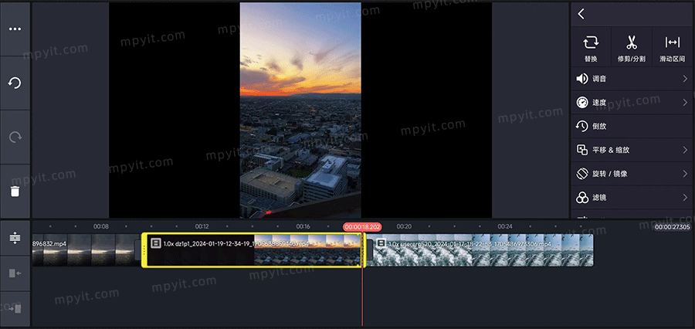Viewport: 695px width, 329px height.
Task: Click the 速度 speedometer icon
Action: 582,103
